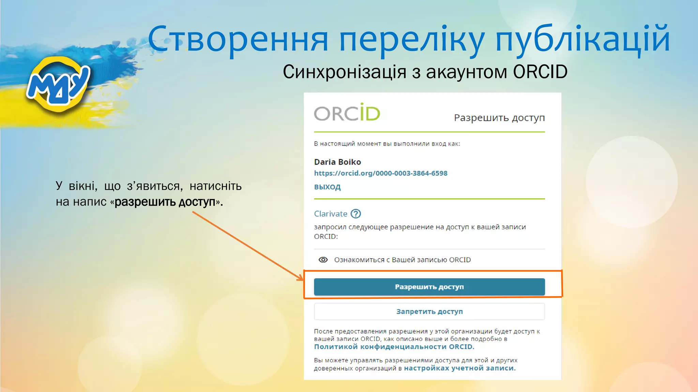Open the orcid.org/0000-0003-3864-6598 profile link
Viewport: 698px width, 392px height.
(381, 173)
